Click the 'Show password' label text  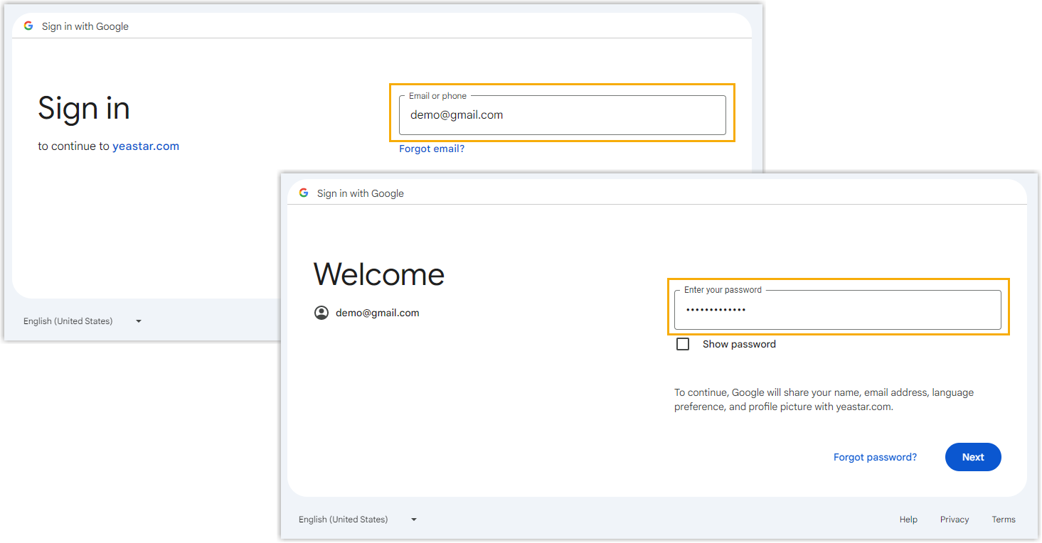[x=739, y=345]
